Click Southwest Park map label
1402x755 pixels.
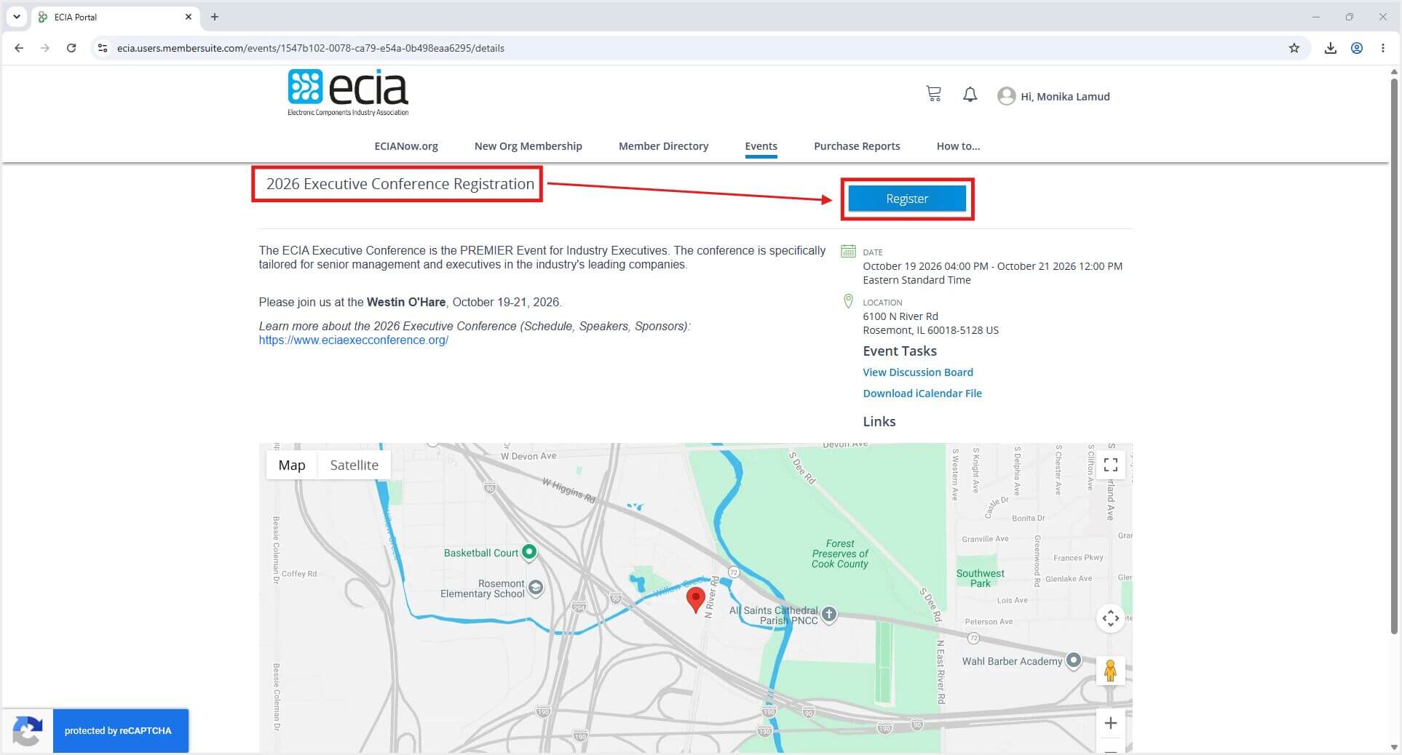[x=980, y=578]
